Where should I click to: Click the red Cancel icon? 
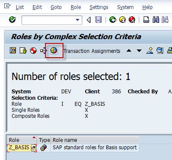coord(132,20)
